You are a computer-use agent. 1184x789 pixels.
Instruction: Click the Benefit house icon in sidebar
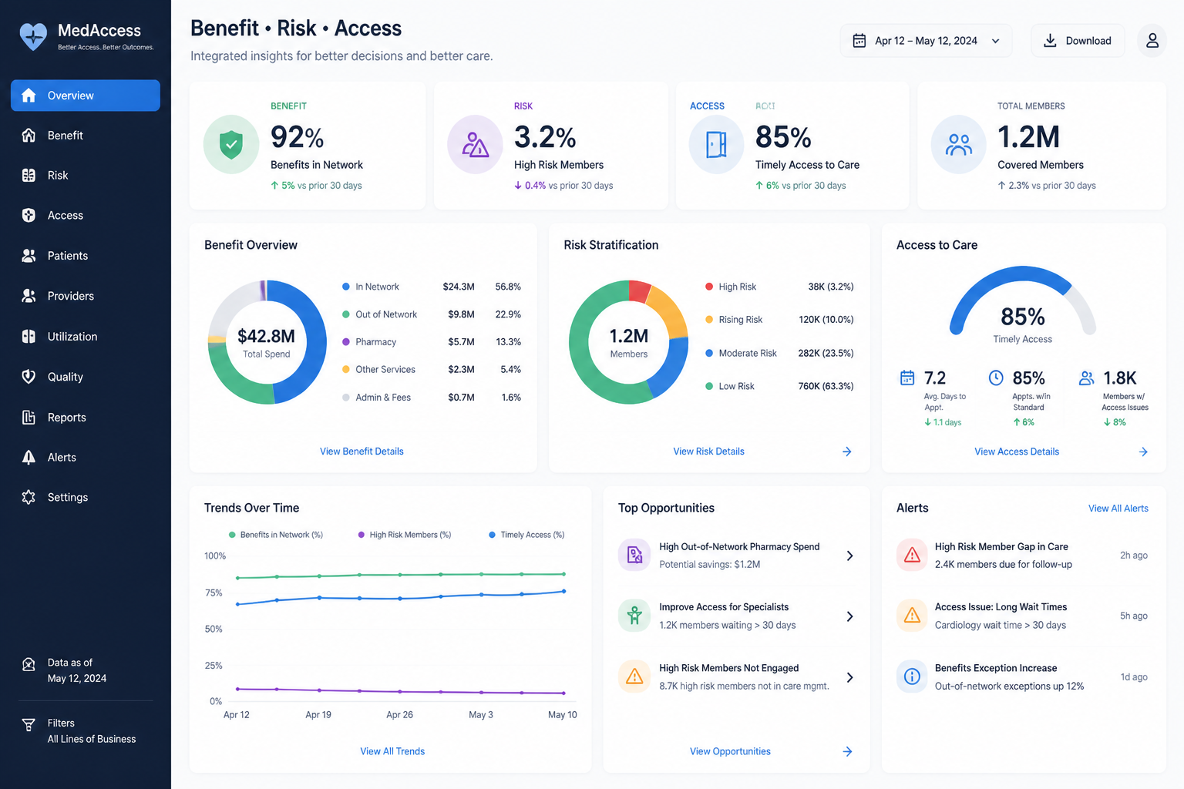[29, 136]
